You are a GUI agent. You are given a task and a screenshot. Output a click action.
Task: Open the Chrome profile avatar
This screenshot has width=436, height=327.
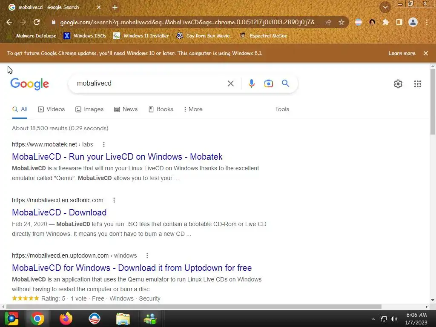pyautogui.click(x=413, y=22)
